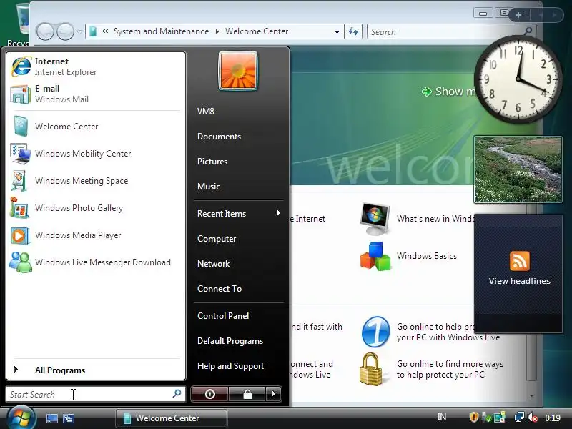Select Welcome Center taskbar button
The image size is (572, 429).
(172, 418)
